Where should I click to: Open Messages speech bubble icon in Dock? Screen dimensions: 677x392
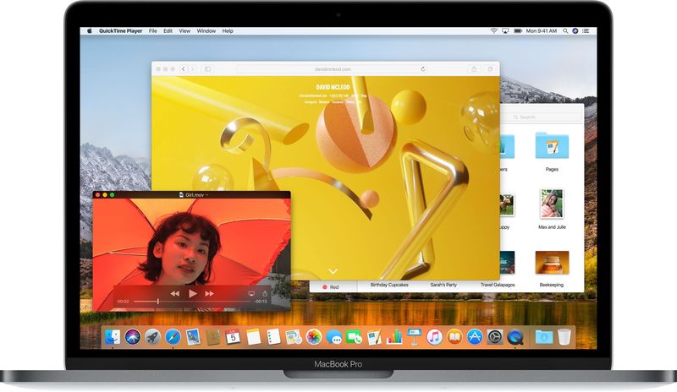coord(333,337)
